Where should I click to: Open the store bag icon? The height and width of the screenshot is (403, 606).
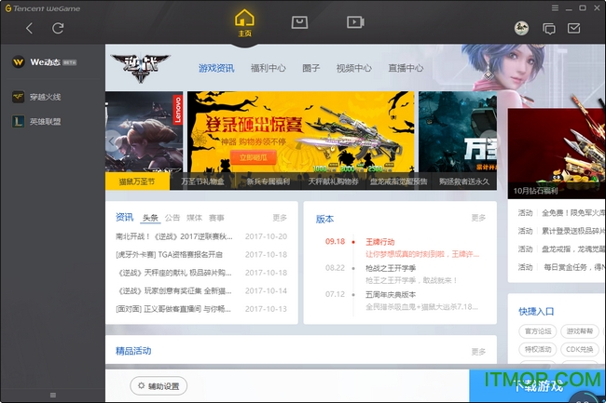tap(299, 22)
